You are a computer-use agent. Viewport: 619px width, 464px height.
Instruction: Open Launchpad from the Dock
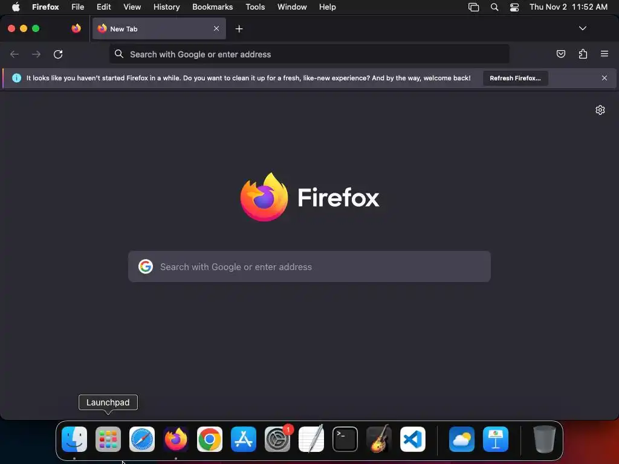(108, 439)
